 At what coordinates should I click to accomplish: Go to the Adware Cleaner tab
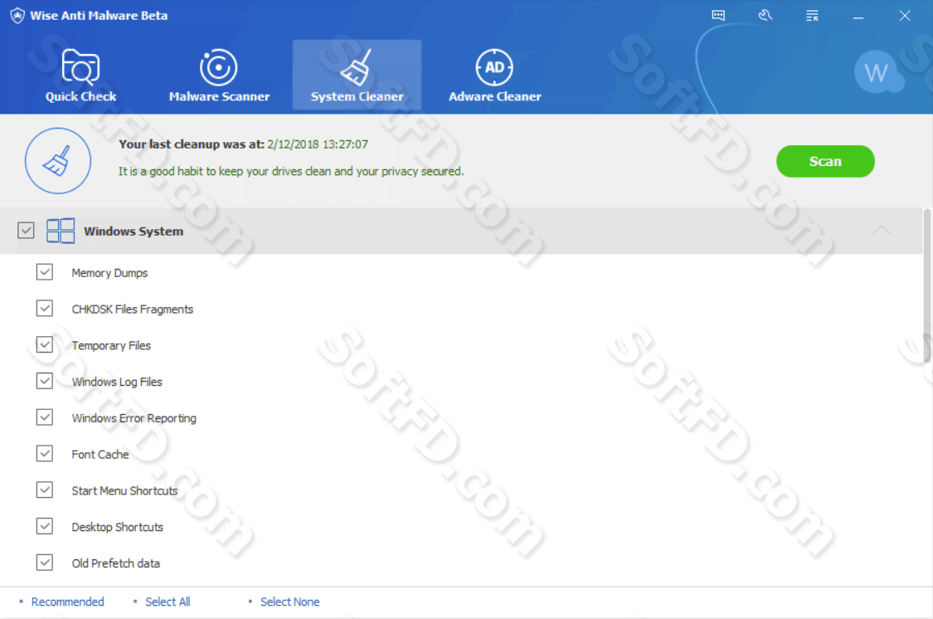(x=495, y=75)
